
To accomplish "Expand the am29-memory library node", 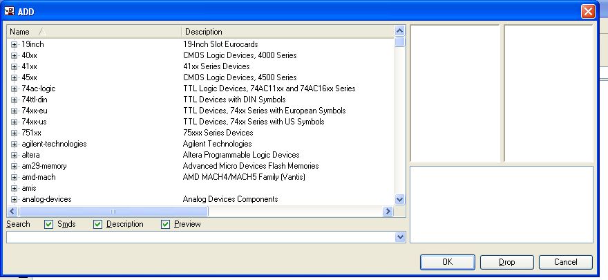I will (x=15, y=167).
